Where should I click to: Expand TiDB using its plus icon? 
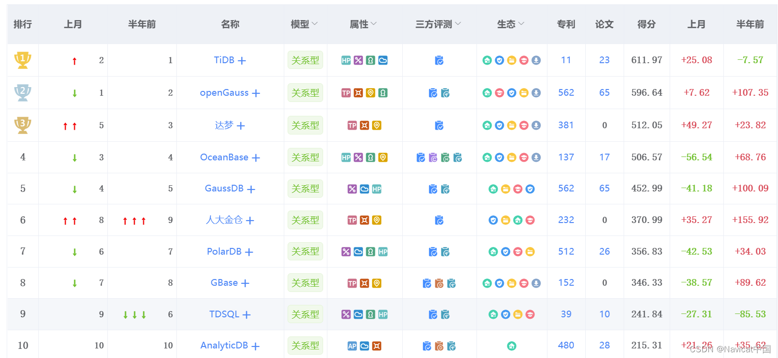click(242, 61)
